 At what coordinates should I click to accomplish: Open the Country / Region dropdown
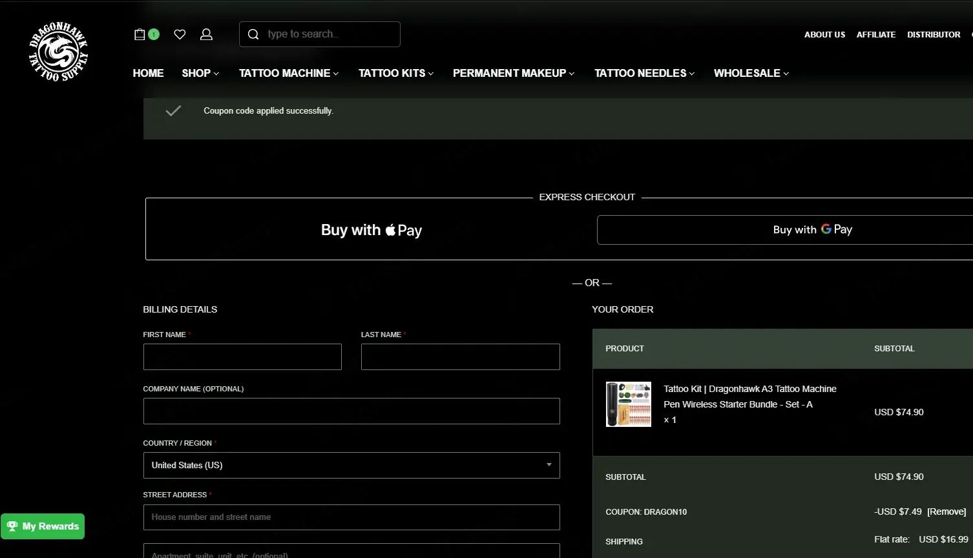(x=351, y=466)
